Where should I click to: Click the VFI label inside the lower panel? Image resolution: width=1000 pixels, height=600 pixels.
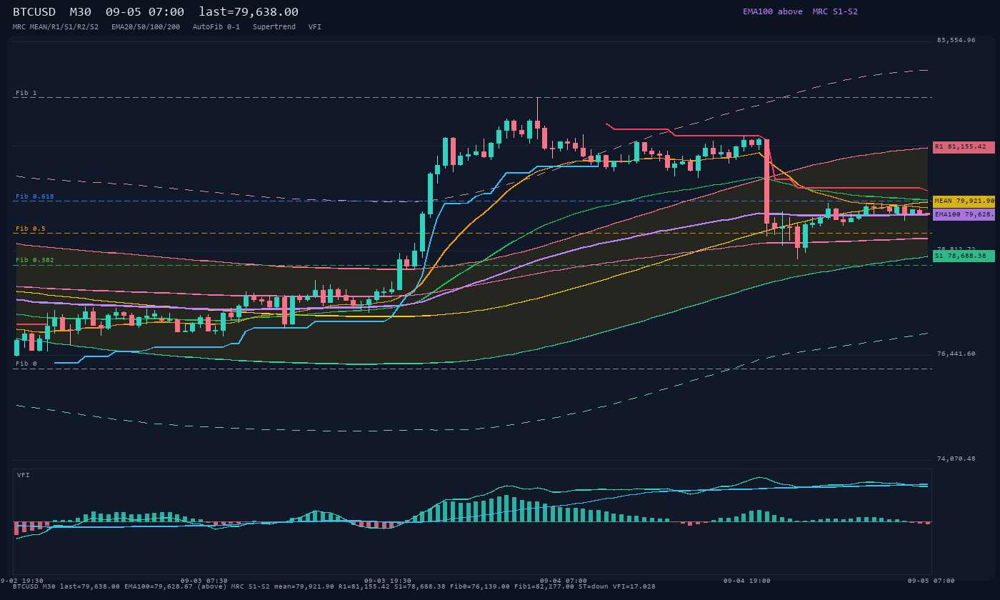[x=24, y=475]
